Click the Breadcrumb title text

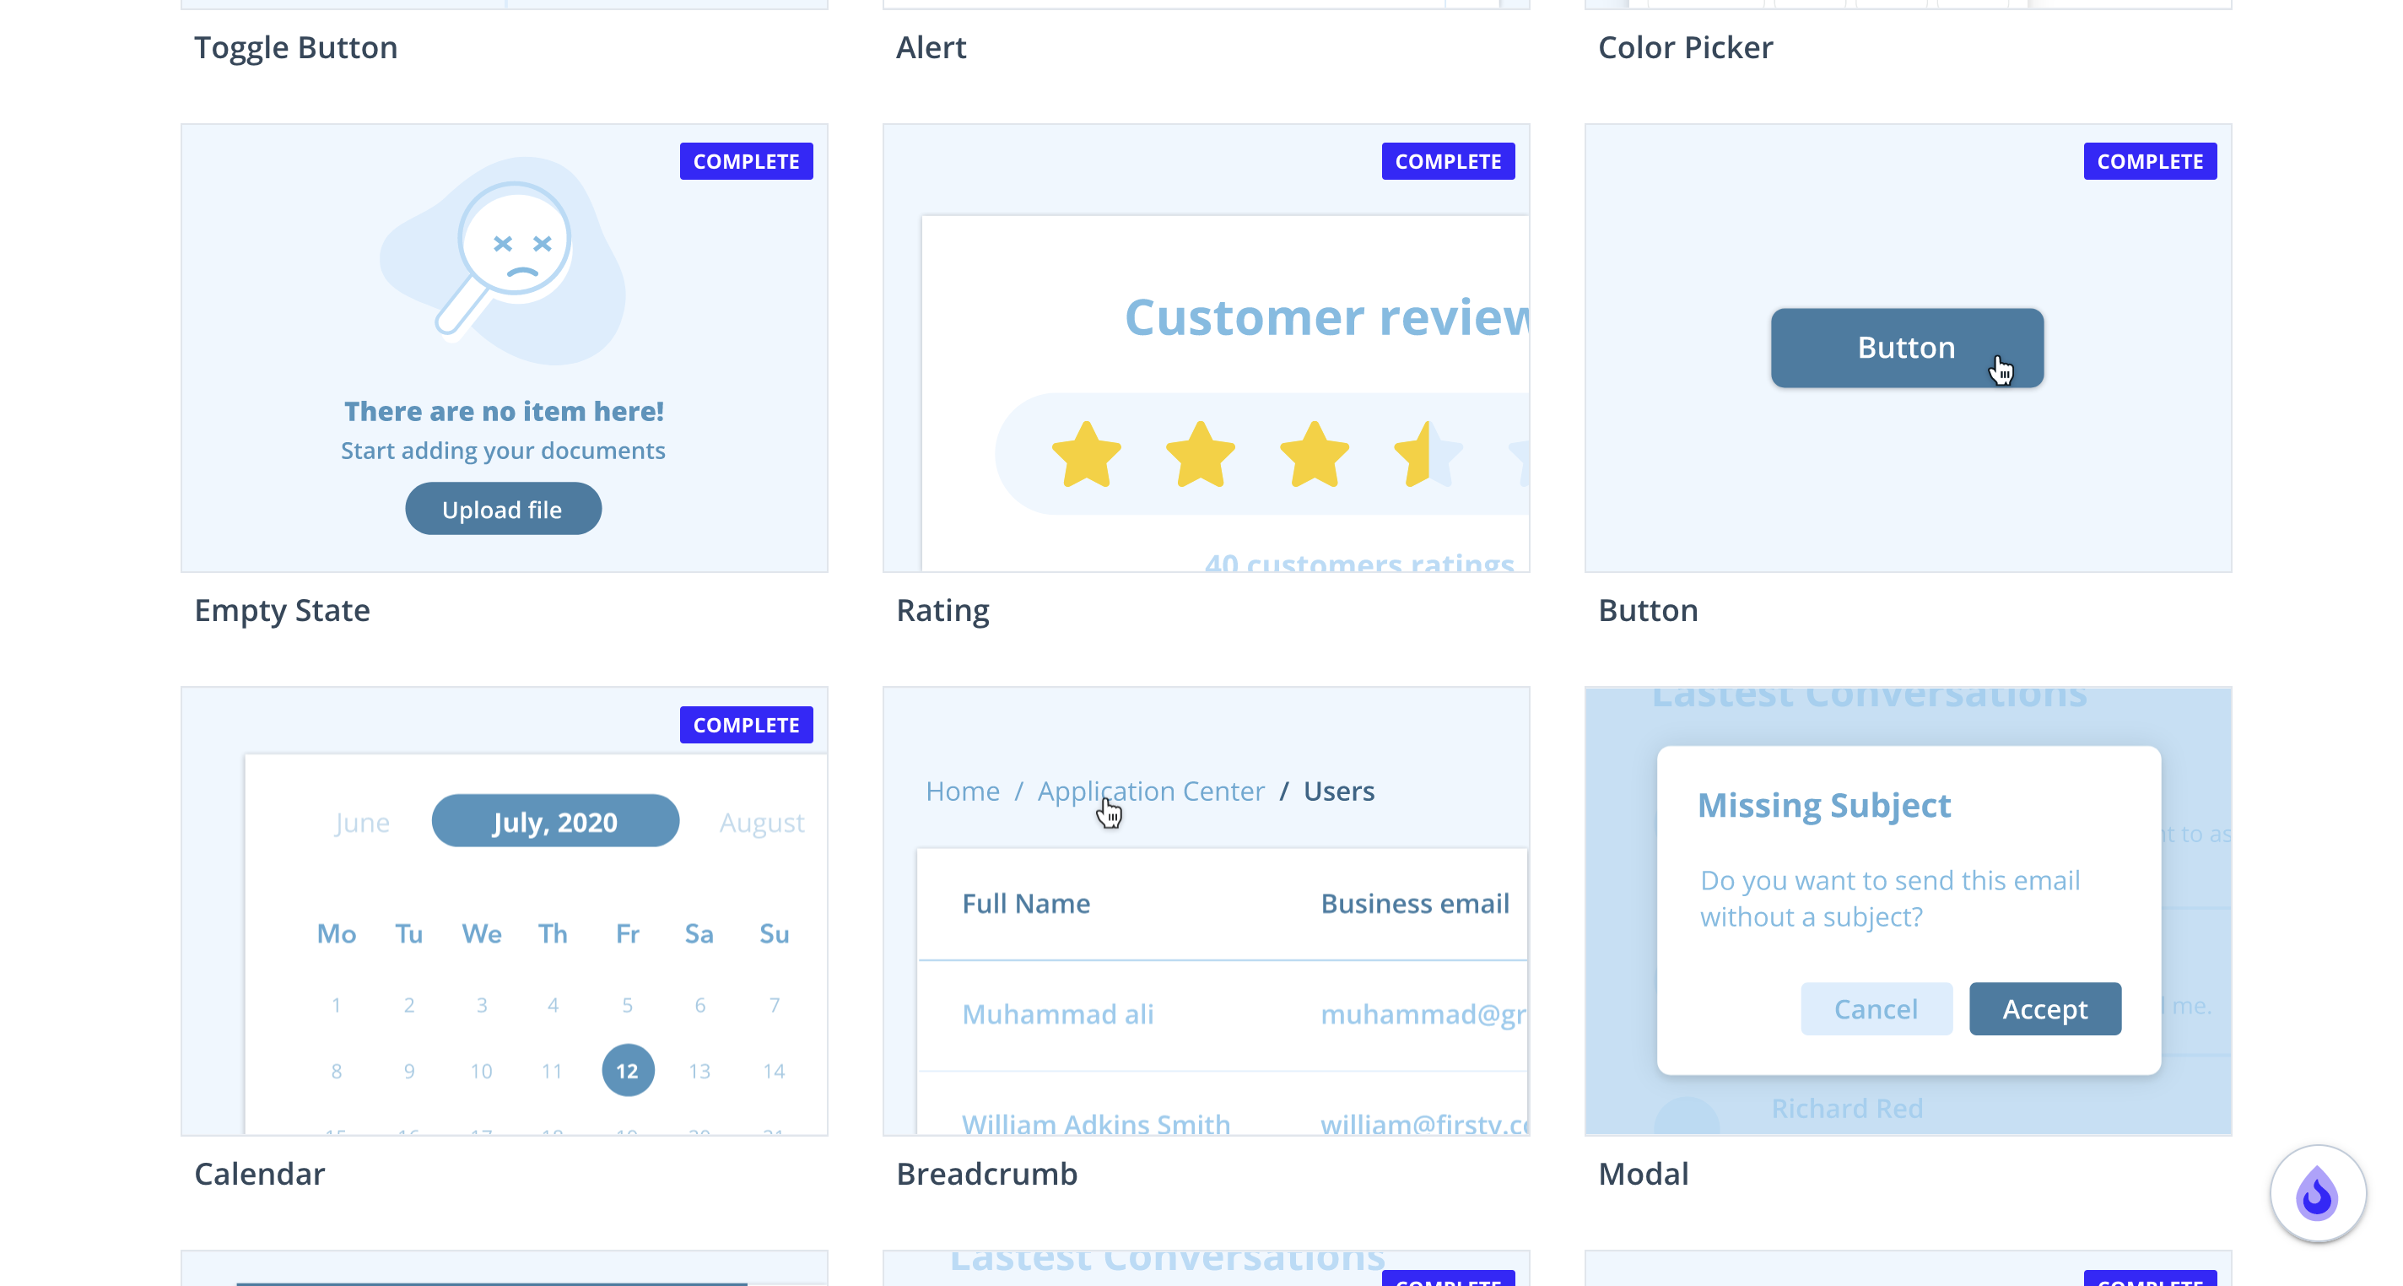coord(987,1173)
